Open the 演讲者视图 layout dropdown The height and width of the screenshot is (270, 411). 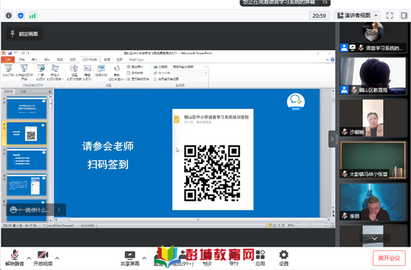pyautogui.click(x=358, y=16)
